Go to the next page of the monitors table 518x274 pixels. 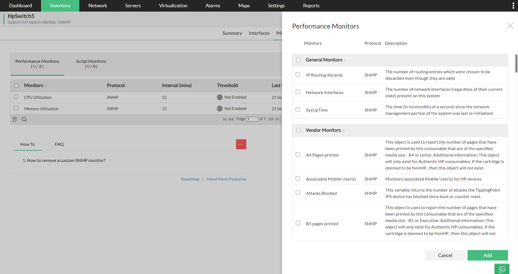pyautogui.click(x=271, y=119)
